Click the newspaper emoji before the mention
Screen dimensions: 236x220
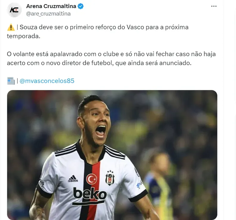11,81
